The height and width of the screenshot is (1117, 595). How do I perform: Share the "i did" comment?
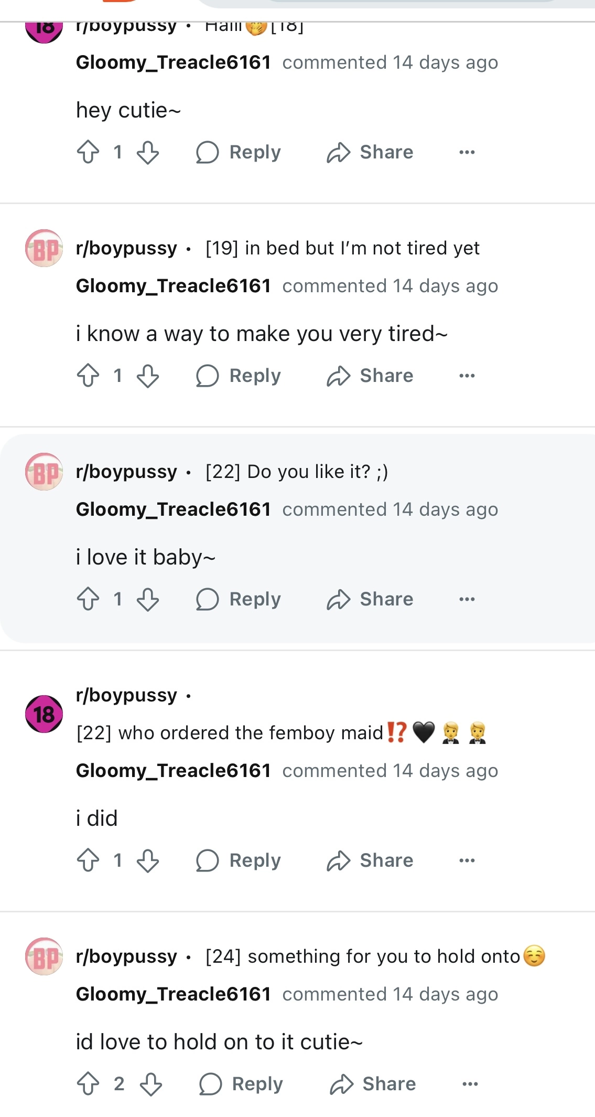[x=370, y=860]
